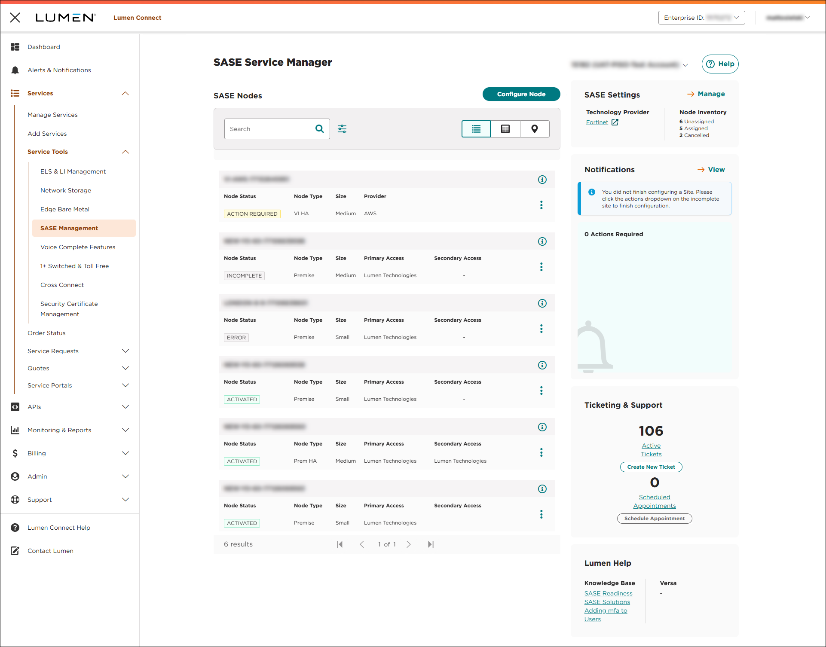The width and height of the screenshot is (826, 647).
Task: Close the navigation menu with X icon
Action: [x=15, y=18]
